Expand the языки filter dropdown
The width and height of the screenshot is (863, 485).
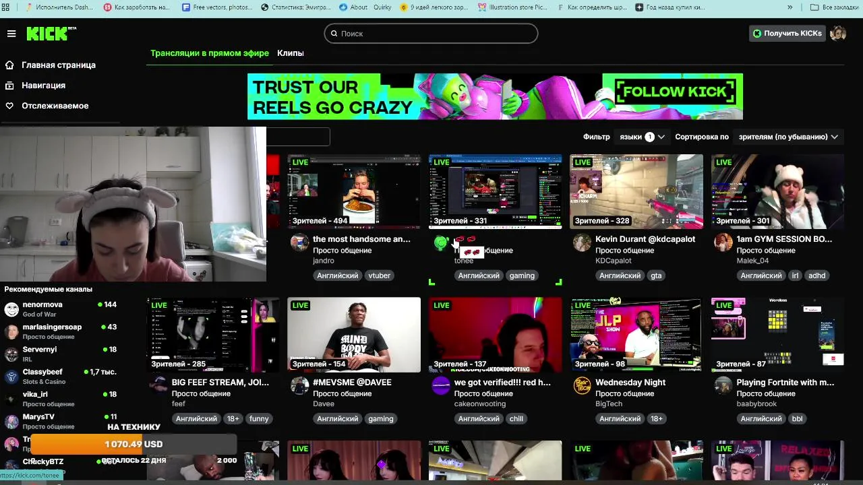tap(642, 137)
